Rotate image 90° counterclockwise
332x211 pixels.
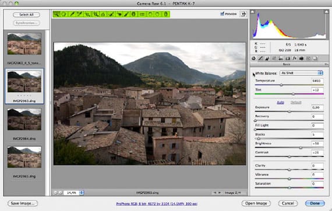[x=150, y=14]
